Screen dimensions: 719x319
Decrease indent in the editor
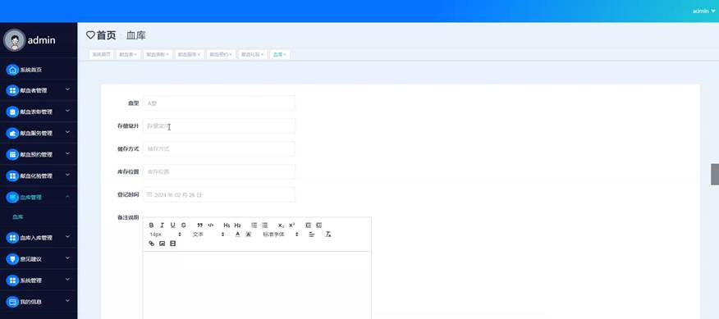tap(308, 225)
